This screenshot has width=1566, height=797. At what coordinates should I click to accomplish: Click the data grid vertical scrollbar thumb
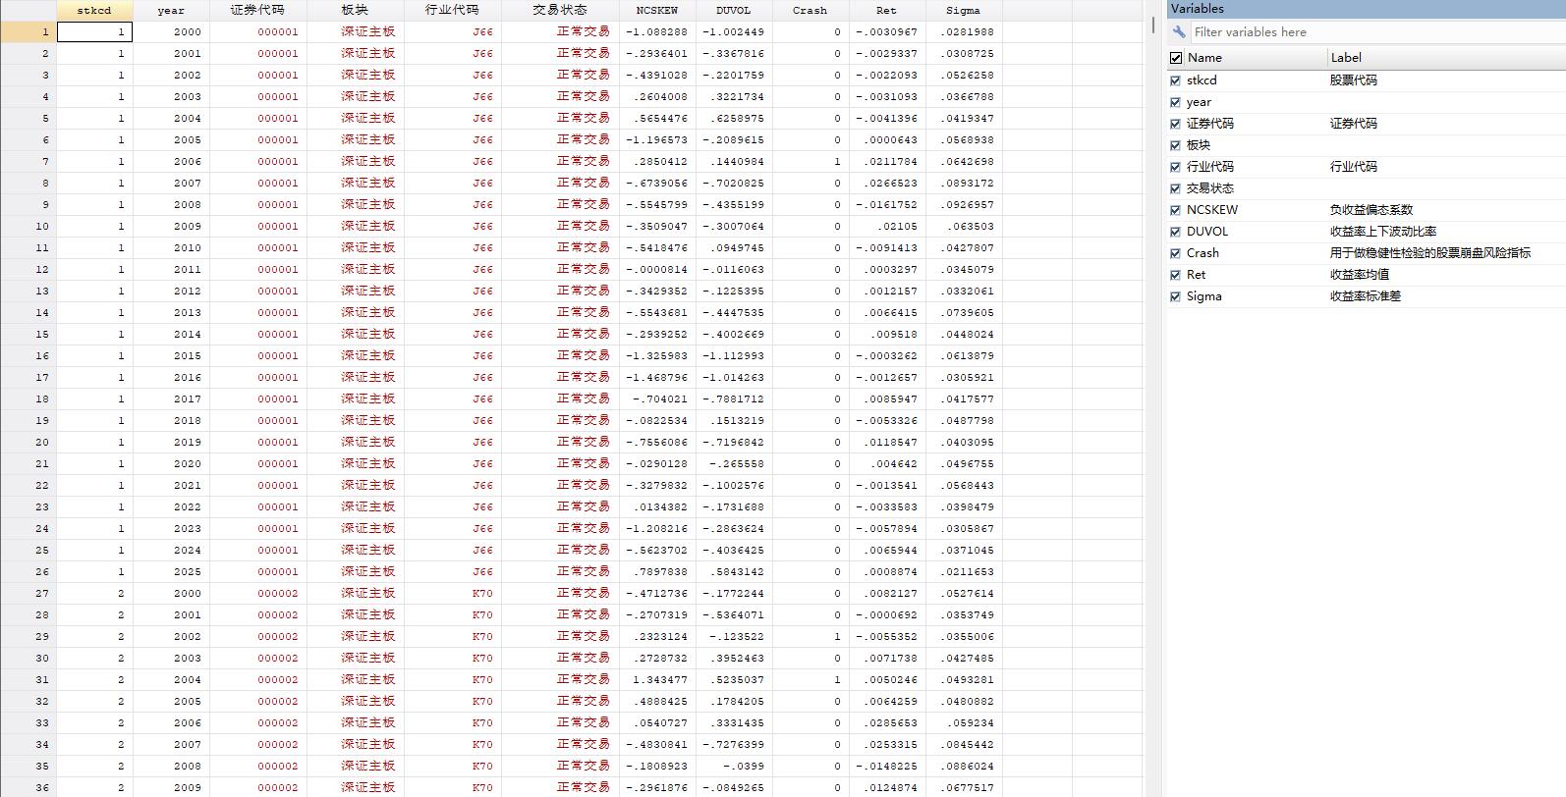[1152, 24]
